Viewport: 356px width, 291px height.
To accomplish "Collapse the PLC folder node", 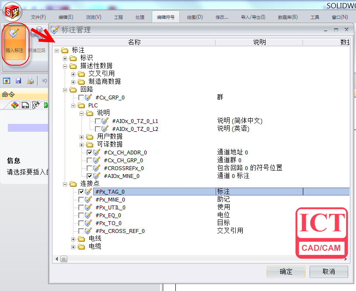I will (73, 105).
